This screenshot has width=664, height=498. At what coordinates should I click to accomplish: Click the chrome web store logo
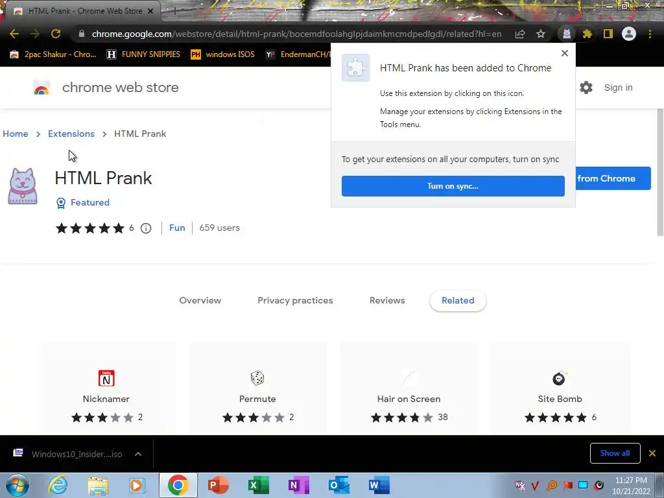[x=106, y=88]
